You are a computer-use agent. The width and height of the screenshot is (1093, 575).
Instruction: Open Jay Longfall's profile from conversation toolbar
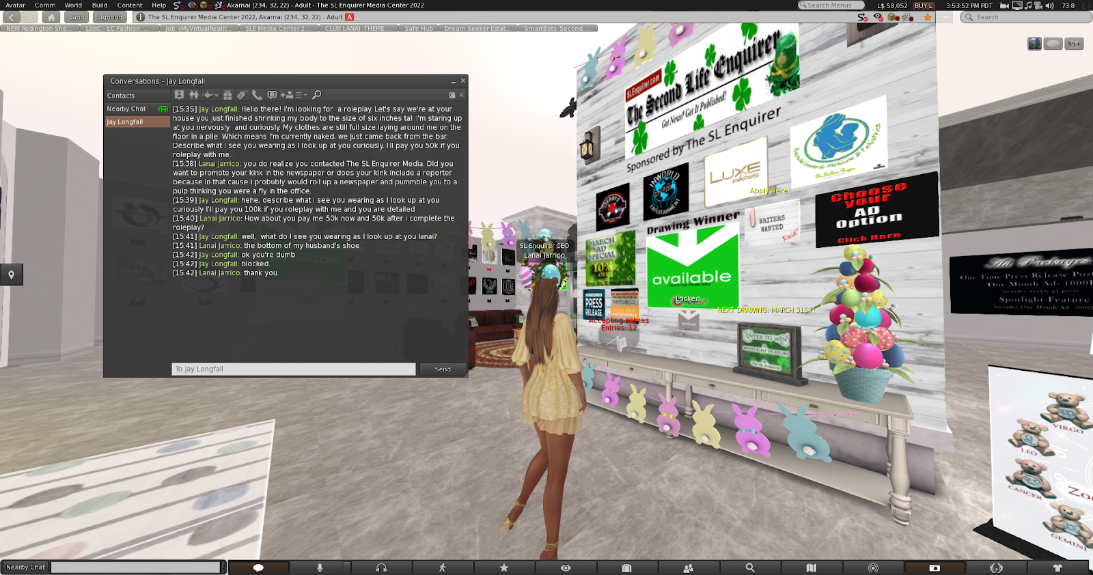point(179,95)
